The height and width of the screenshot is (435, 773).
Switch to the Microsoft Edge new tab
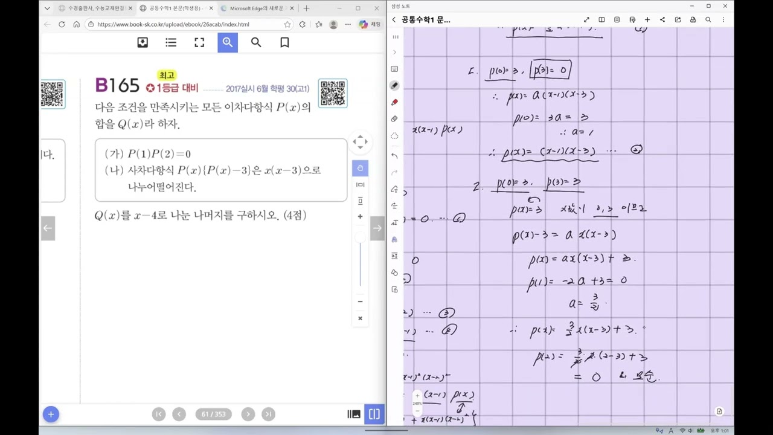pos(258,8)
